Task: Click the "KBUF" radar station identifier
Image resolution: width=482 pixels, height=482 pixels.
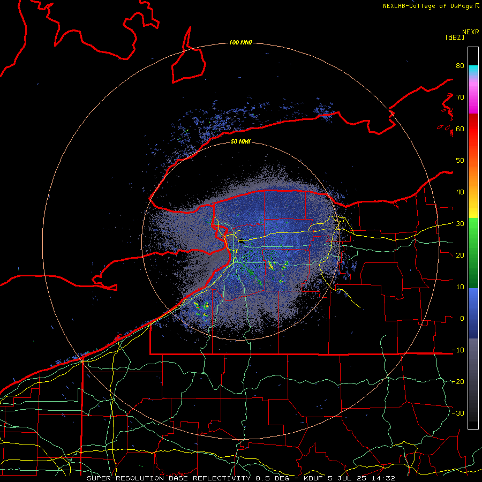Action: coord(313,478)
